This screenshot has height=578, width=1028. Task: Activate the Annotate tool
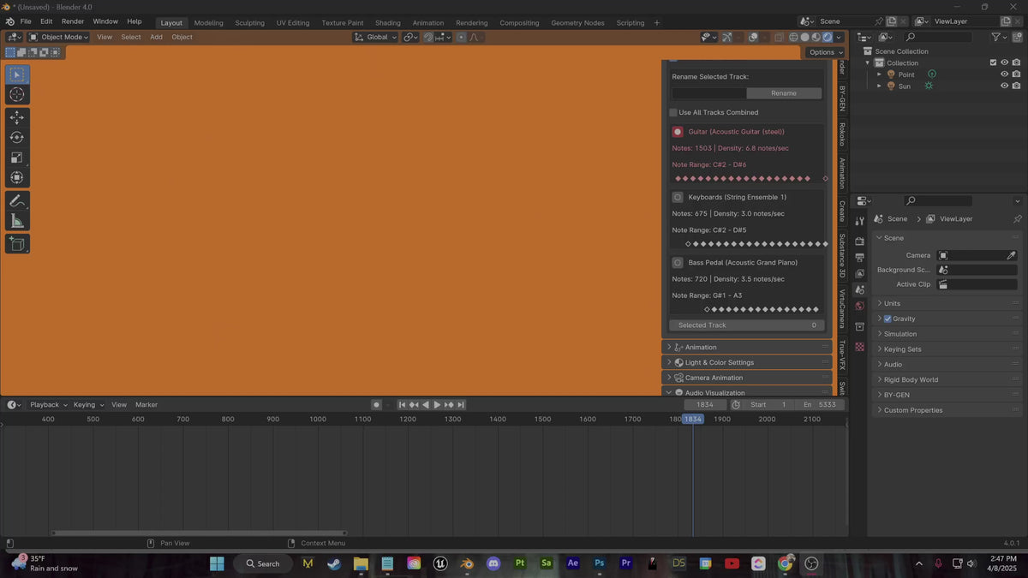point(16,200)
